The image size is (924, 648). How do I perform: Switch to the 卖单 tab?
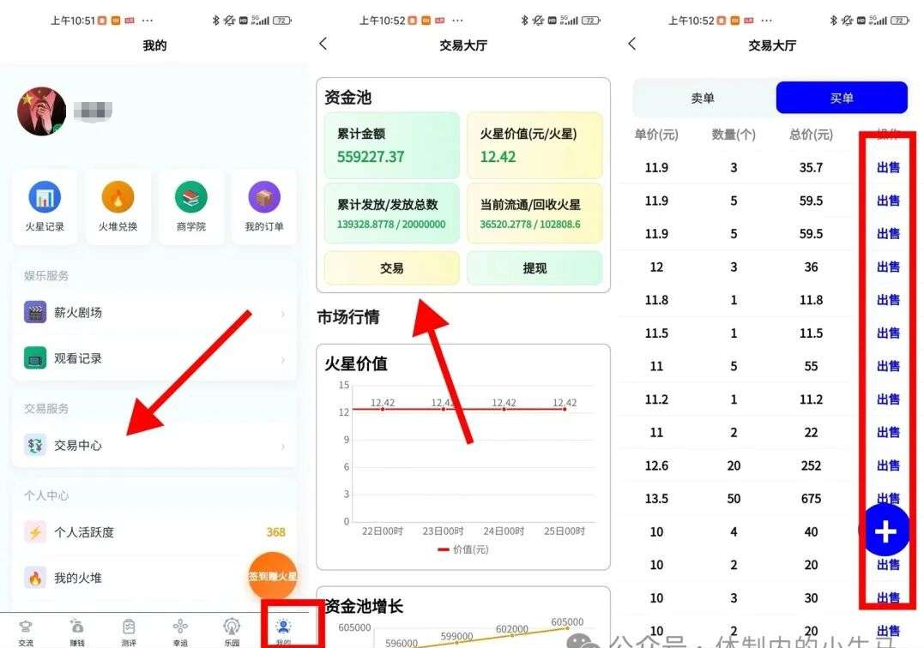coord(703,99)
